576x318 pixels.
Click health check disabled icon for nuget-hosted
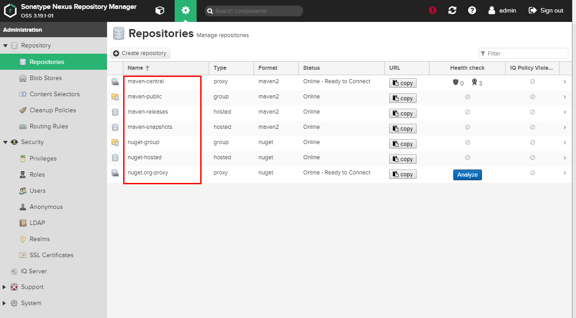pyautogui.click(x=468, y=158)
